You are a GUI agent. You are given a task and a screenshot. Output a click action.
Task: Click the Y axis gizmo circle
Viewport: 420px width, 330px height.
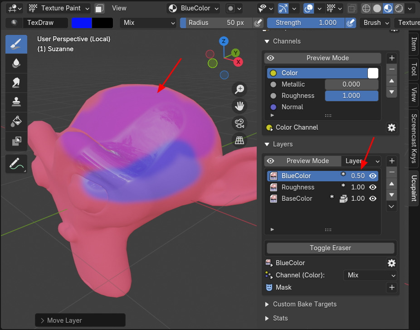click(235, 53)
